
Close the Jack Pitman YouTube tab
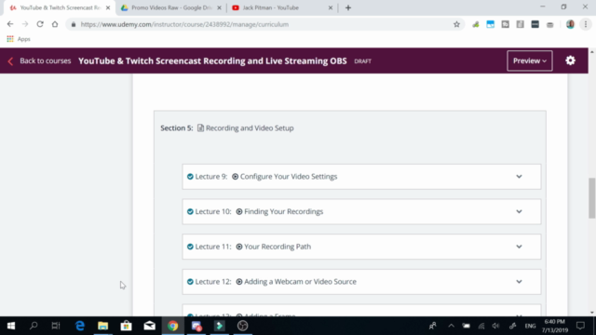[x=331, y=7]
